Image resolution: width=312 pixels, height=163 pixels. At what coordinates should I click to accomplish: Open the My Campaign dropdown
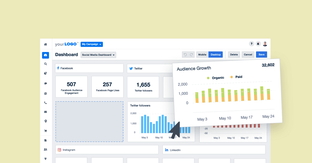(x=92, y=44)
